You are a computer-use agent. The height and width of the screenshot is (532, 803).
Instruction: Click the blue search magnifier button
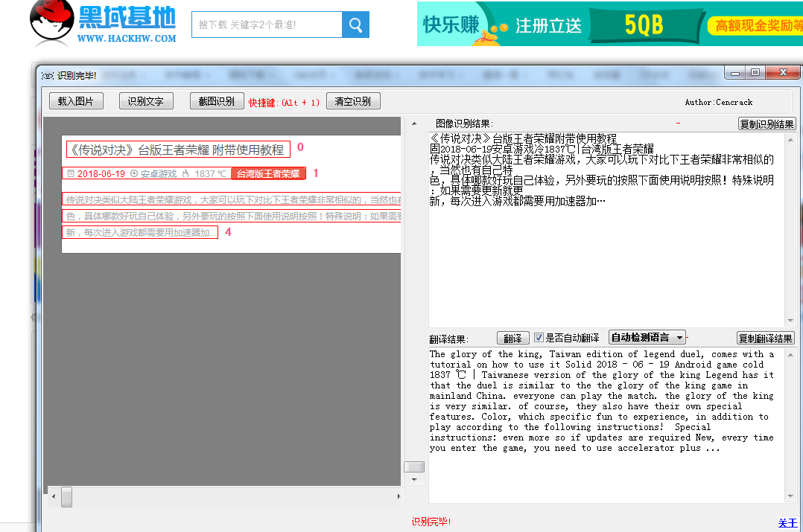coord(355,25)
